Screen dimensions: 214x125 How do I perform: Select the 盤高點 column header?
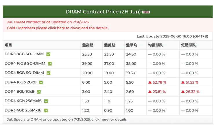tap(88, 45)
